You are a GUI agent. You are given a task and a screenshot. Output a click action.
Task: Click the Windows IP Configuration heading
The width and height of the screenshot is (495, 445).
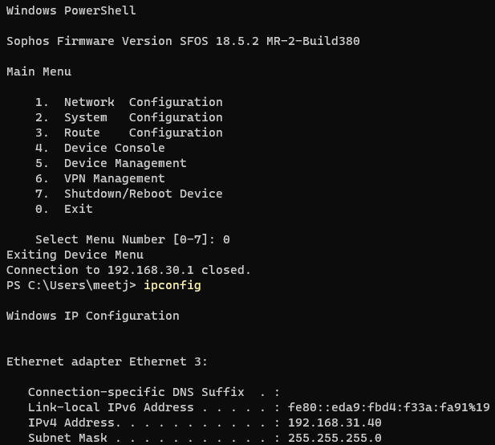pyautogui.click(x=93, y=316)
